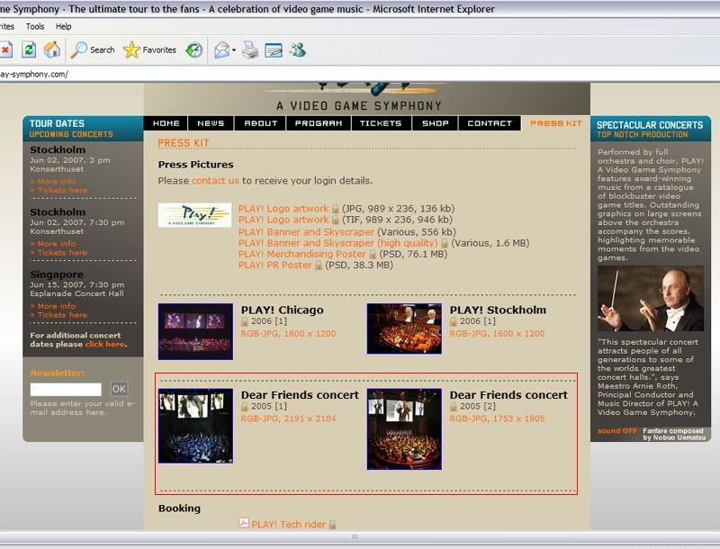Click the horizontal scrollbar at bottom
The image size is (720, 549).
(355, 536)
